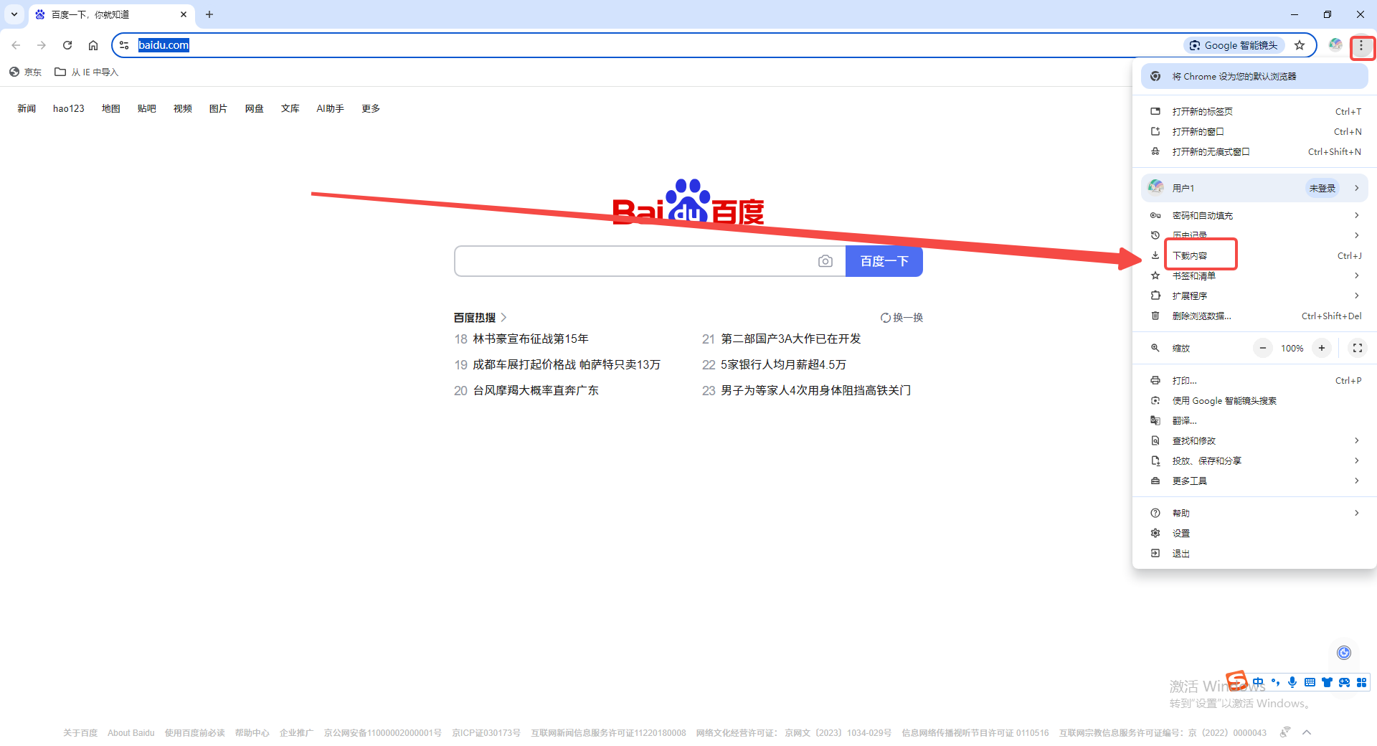Screen dimensions: 1377x746
Task: Go to browser home page icon
Action: click(x=93, y=45)
